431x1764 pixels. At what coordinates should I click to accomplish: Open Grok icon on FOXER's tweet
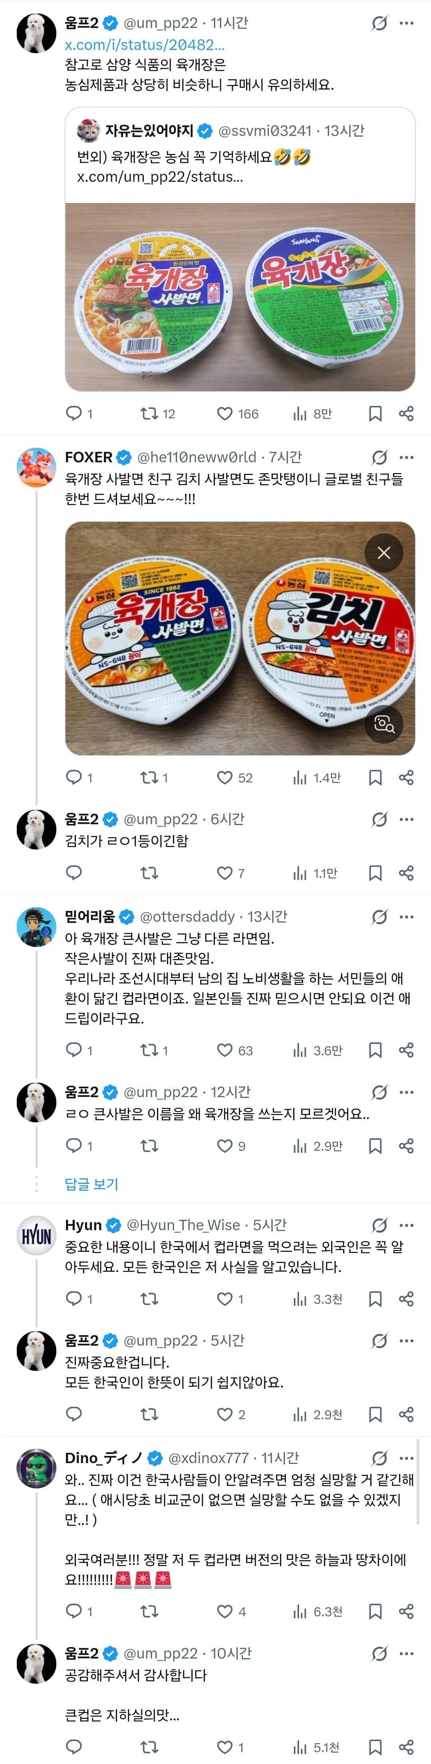click(380, 457)
